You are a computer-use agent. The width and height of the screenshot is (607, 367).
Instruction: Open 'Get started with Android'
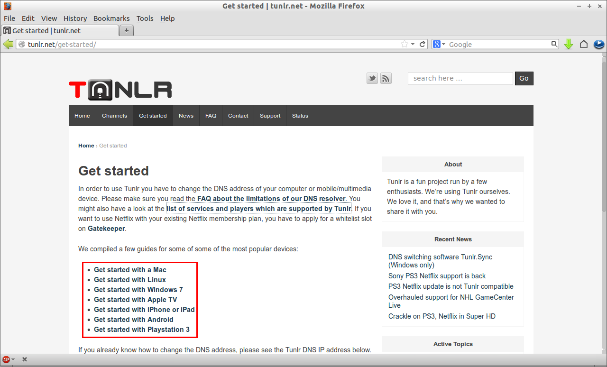coord(134,320)
